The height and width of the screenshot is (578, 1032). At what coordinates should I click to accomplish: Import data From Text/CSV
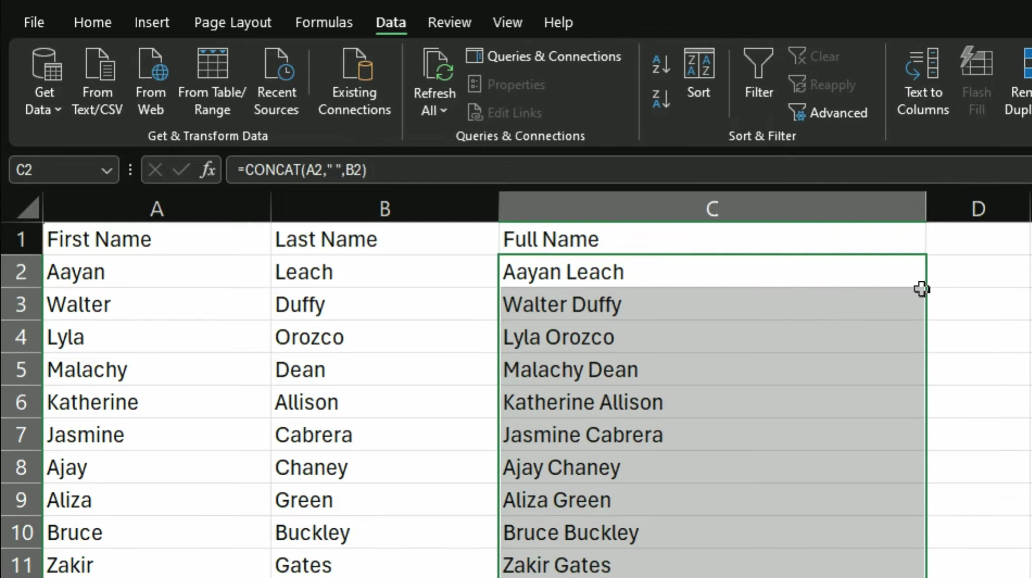[x=97, y=82]
